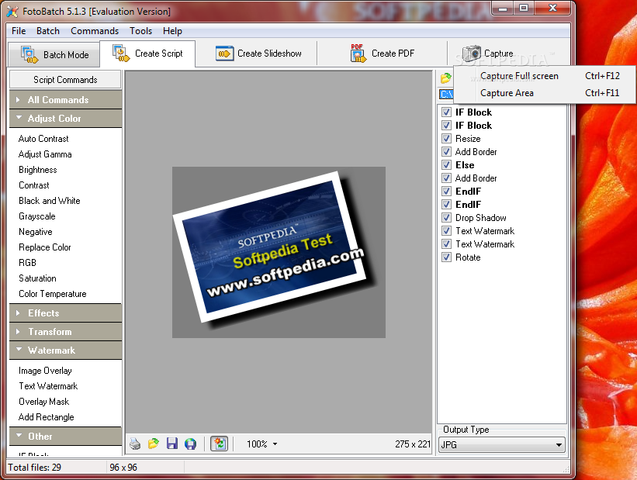Switch to the Batch Mode tab
Viewport: 637px width, 480px height.
coord(54,54)
